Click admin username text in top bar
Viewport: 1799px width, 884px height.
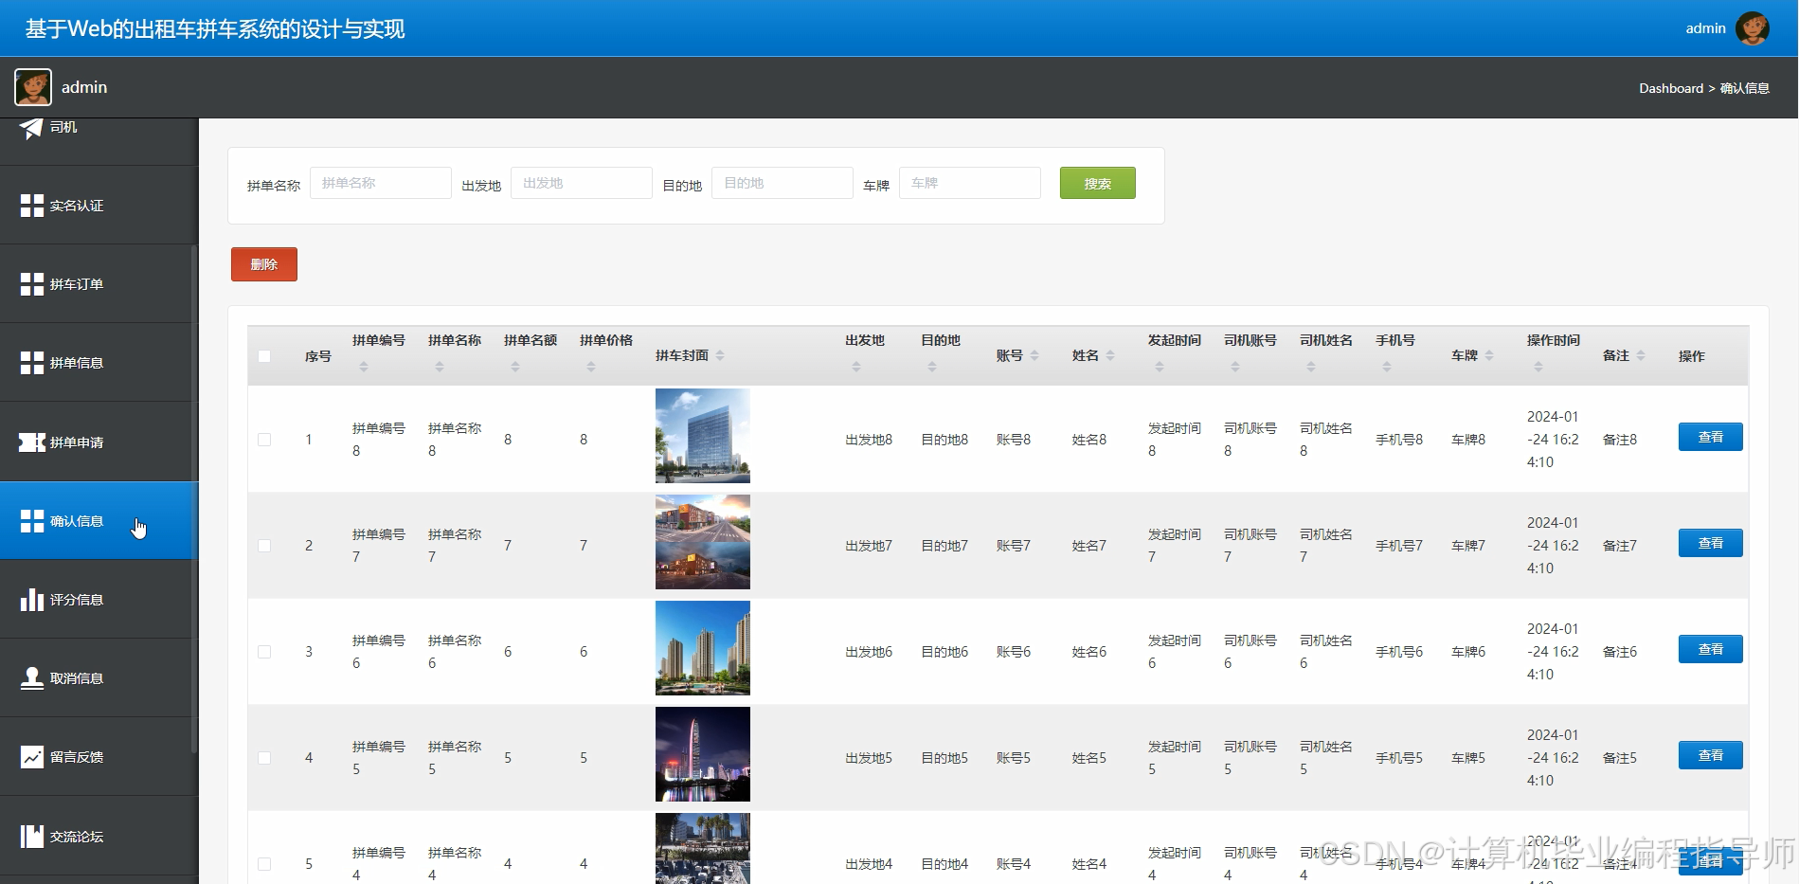(x=1705, y=28)
